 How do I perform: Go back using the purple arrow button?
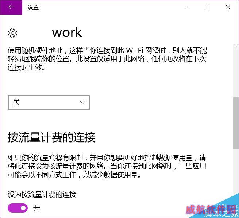click(x=11, y=7)
